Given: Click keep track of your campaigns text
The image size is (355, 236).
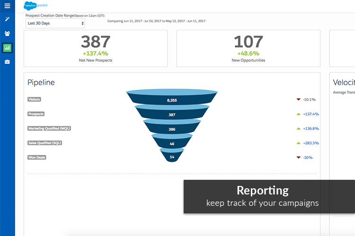Looking at the screenshot, I should [262, 203].
